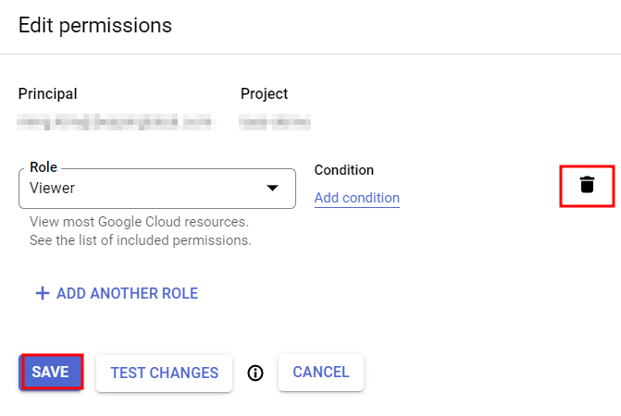Click the Condition label
Screen dimensions: 621x416
click(x=344, y=170)
